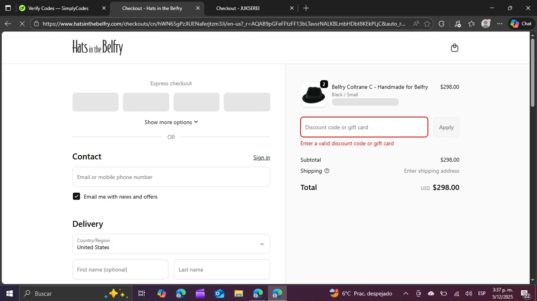Screen dimensions: 537x301
Task: Close the Checkout JUKSEREI tab
Action: 292,8
